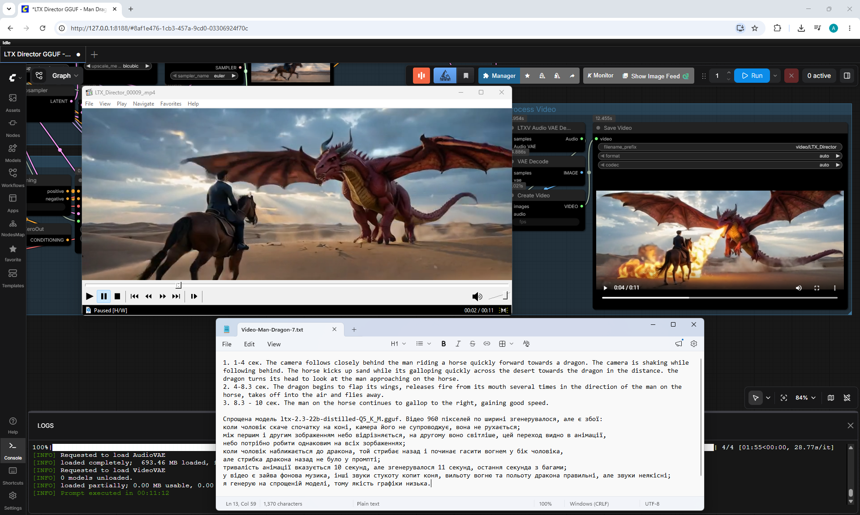Pause the media player video
Viewport: 860px width, 515px height.
point(103,296)
